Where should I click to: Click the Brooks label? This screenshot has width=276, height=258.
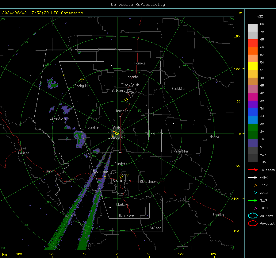[218, 215]
